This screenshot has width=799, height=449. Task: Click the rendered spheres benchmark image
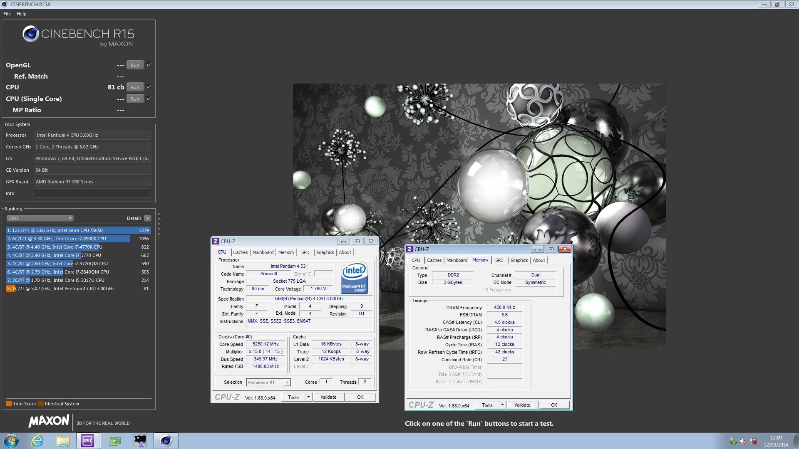pyautogui.click(x=479, y=216)
